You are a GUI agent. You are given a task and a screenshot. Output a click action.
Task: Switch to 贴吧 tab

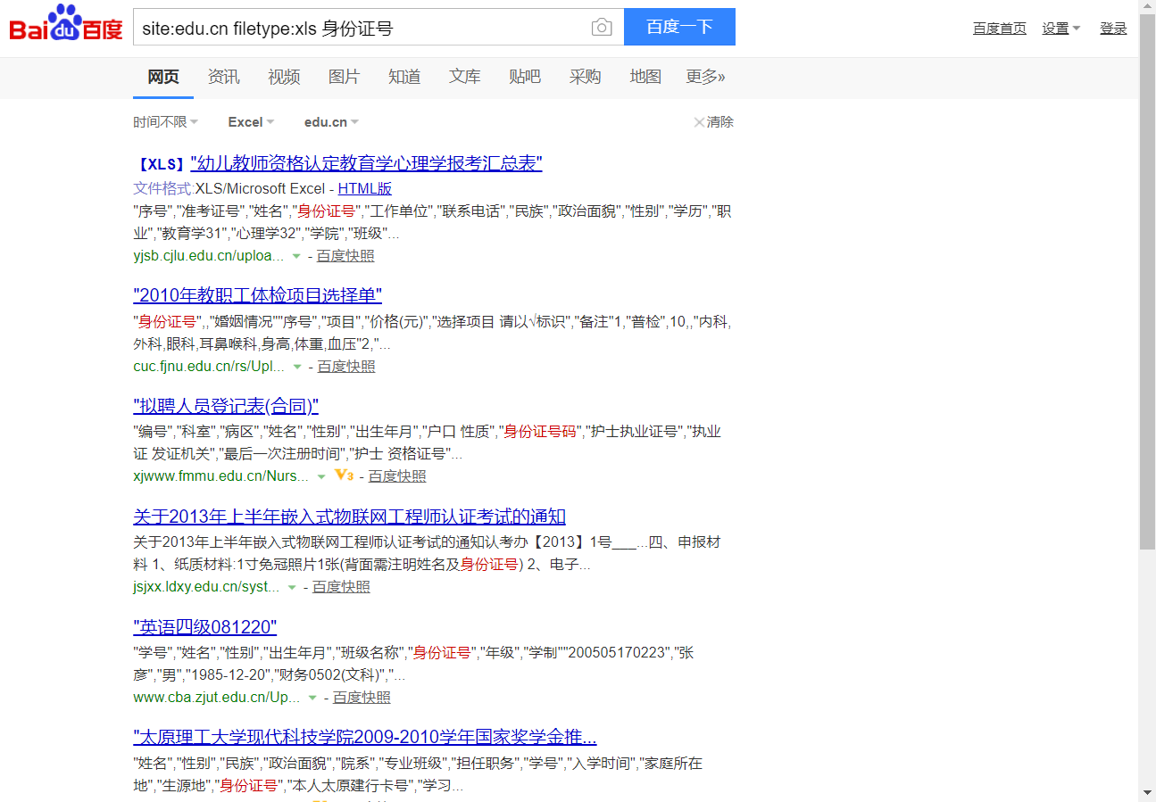pyautogui.click(x=525, y=78)
